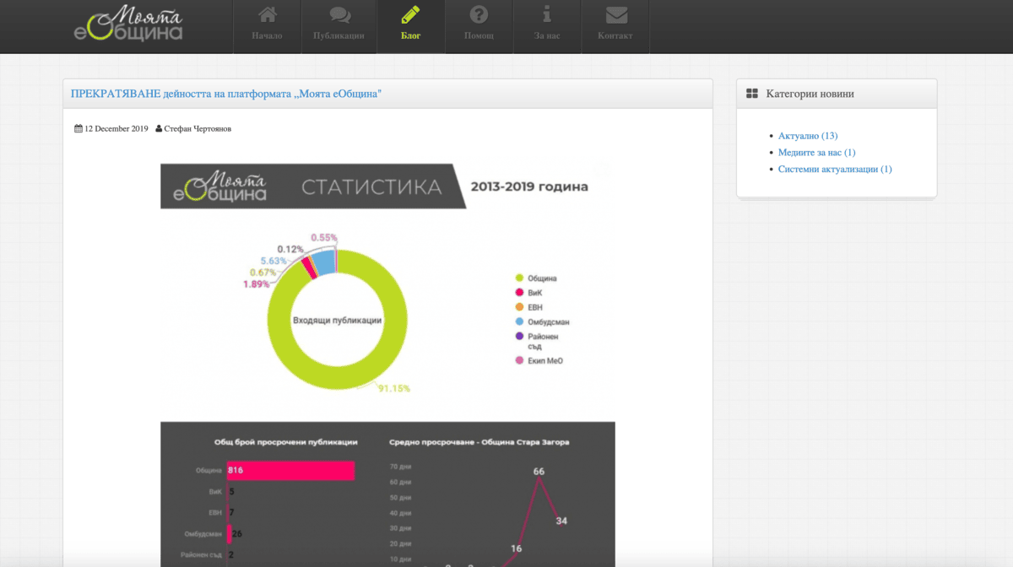Click the green Община legend dot
Image resolution: width=1013 pixels, height=567 pixels.
[519, 278]
